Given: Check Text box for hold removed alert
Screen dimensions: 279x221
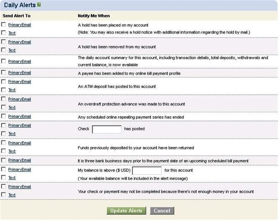Looking at the screenshot, I should (x=3, y=50).
